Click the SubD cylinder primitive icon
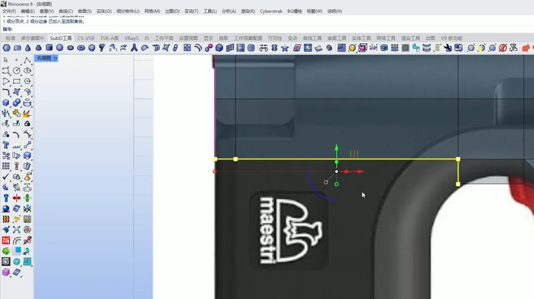Image resolution: width=534 pixels, height=299 pixels. 49,48
